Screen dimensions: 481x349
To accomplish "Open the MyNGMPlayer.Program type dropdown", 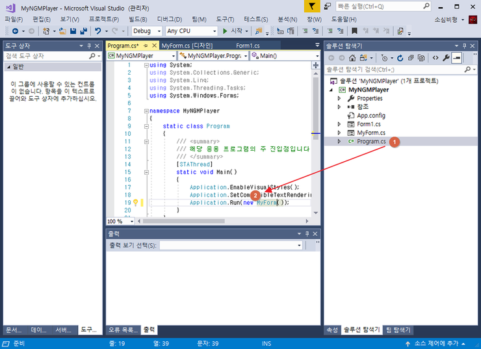I will [x=213, y=56].
